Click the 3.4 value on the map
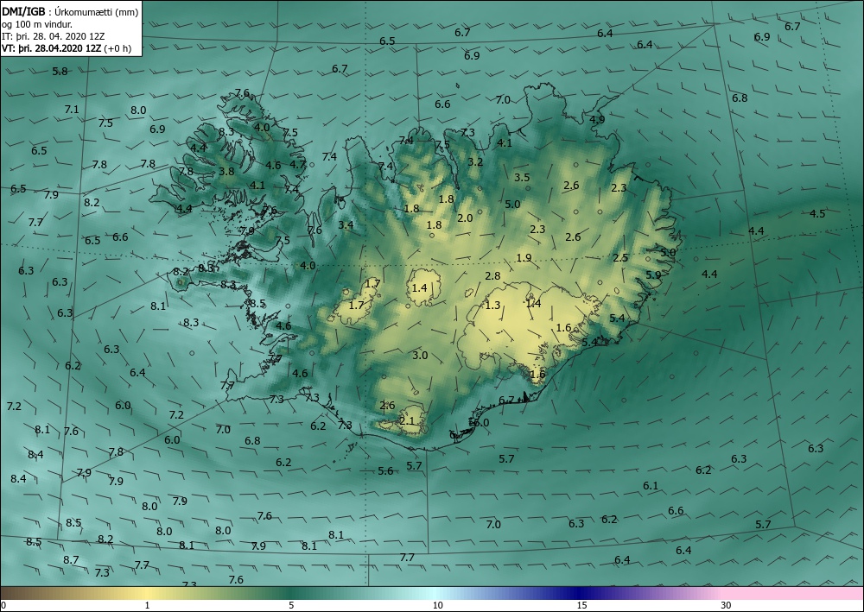864x612 pixels. click(346, 224)
